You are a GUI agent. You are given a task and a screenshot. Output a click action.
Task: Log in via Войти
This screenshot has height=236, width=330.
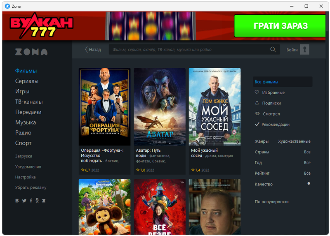click(292, 50)
